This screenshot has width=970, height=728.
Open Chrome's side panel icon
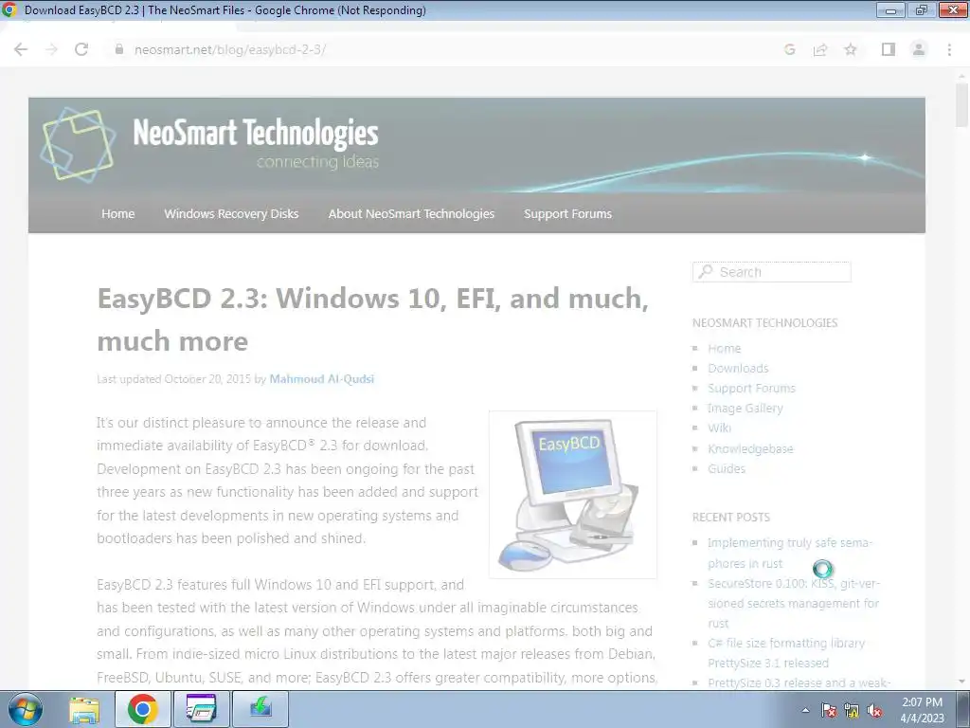889,49
